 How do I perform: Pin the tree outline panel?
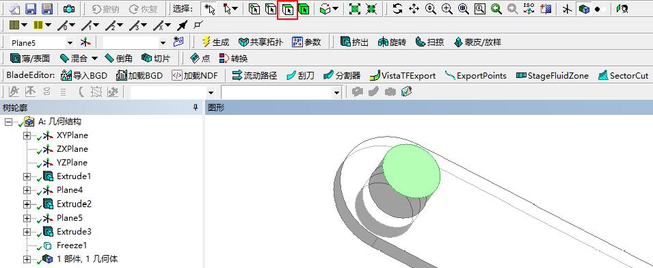coord(196,108)
